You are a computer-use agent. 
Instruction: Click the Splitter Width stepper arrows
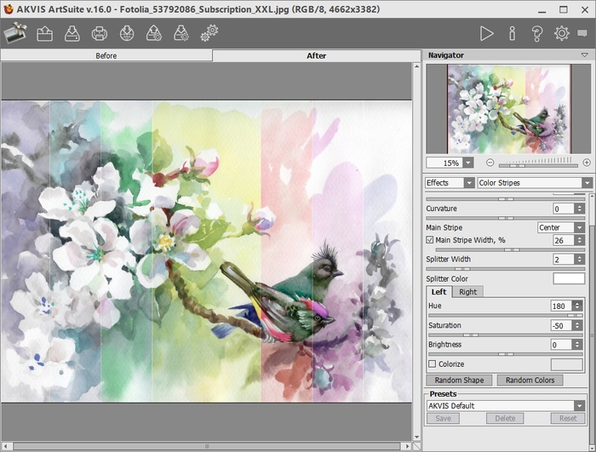[579, 259]
